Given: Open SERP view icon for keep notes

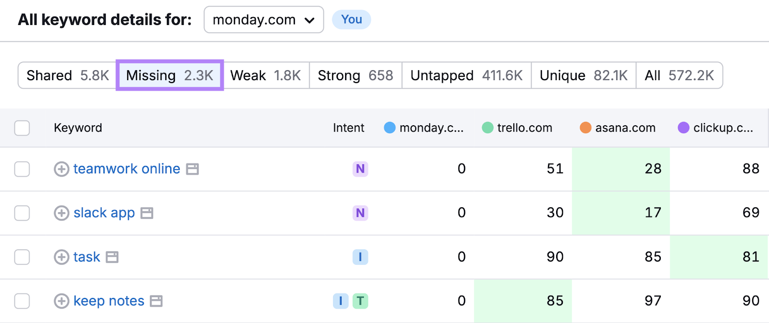Looking at the screenshot, I should coord(157,301).
